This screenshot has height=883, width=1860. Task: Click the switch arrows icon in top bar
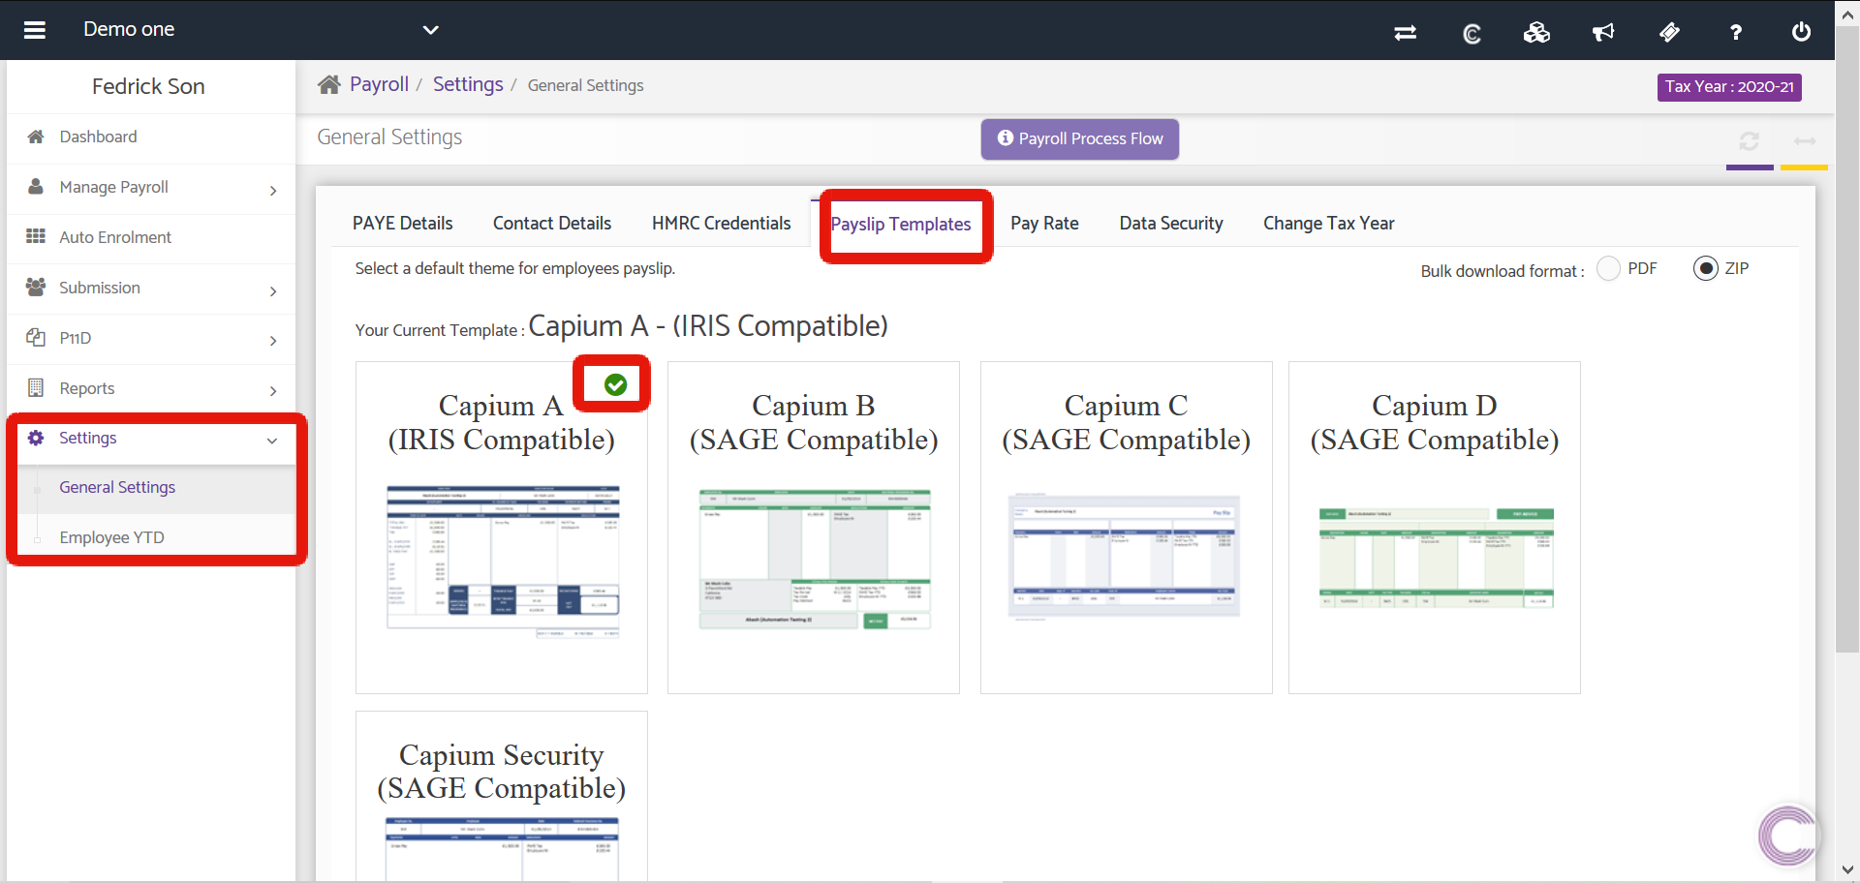pos(1405,33)
